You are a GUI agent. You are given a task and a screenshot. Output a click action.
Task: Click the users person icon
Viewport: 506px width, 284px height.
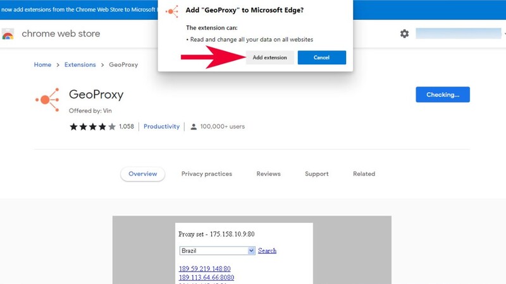coord(194,127)
